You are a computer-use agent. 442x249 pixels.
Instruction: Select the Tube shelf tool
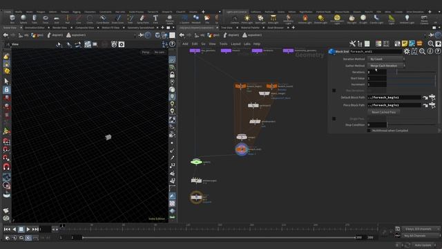pyautogui.click(x=35, y=19)
